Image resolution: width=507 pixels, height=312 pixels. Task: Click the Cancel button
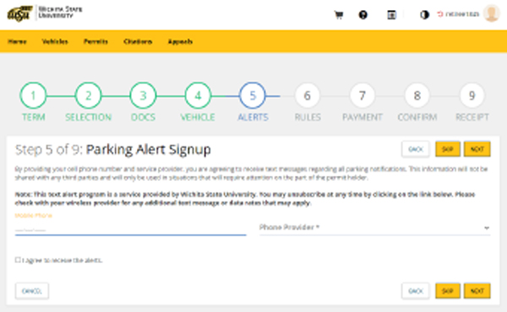[32, 291]
